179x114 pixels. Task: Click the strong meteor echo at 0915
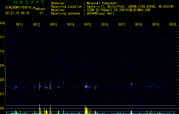click(86, 87)
